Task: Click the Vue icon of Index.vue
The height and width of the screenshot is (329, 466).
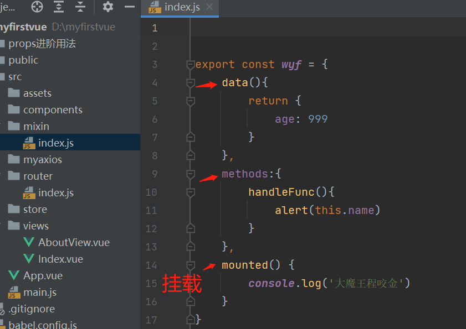Action: pos(29,259)
